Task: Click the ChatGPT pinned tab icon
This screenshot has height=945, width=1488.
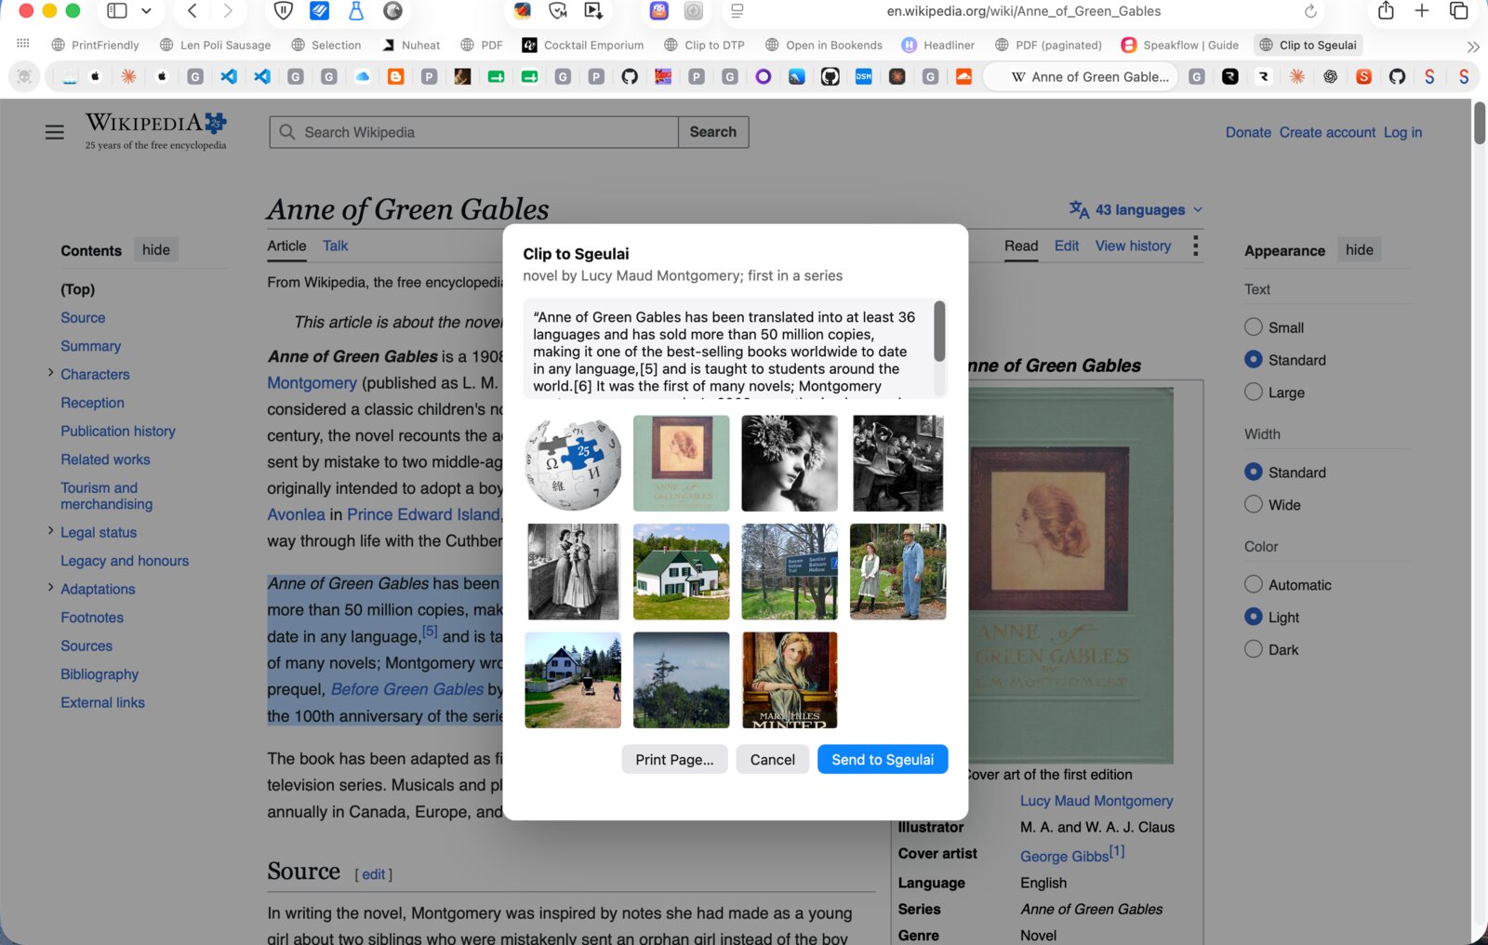Action: (1331, 77)
